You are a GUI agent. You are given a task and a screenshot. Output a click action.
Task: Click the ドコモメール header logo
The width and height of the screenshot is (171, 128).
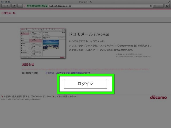click(8, 13)
